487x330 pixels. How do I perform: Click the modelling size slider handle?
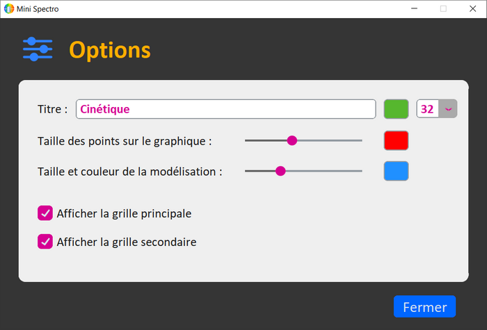280,171
